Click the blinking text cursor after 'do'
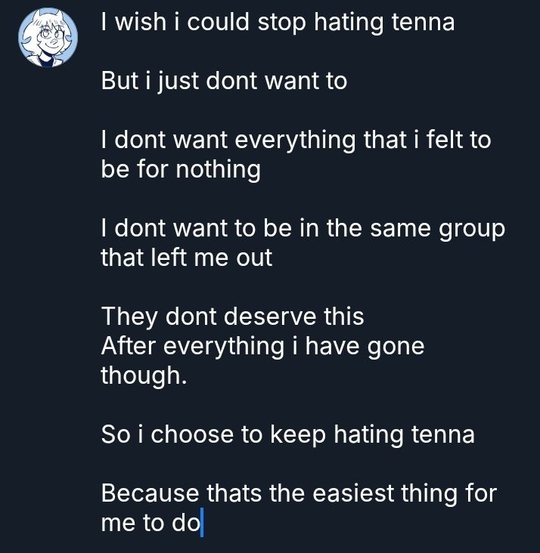Screen dimensions: 540x553 pos(203,524)
